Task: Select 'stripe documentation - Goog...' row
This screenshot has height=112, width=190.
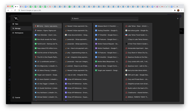Action: 77,35
